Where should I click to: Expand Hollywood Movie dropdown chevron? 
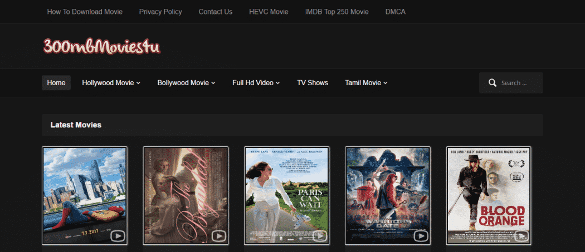[x=138, y=83]
